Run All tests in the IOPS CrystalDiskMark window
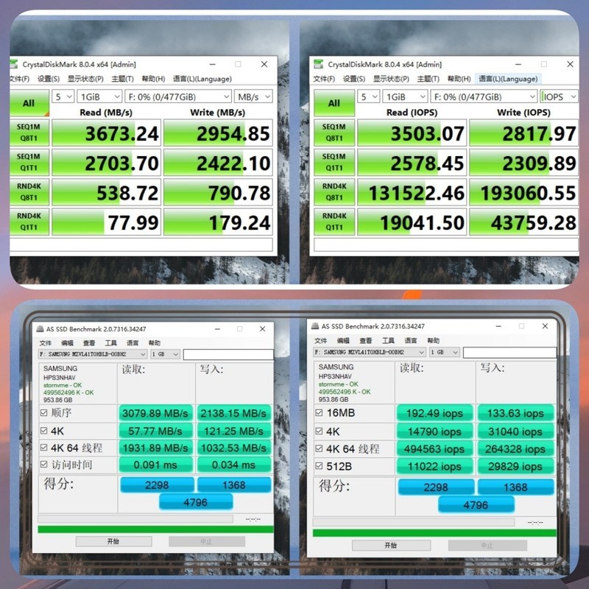This screenshot has width=589, height=589. tap(333, 103)
